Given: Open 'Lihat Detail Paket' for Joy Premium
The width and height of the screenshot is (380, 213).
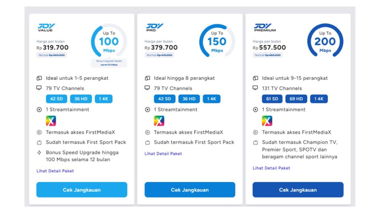Looking at the screenshot, I should [271, 168].
